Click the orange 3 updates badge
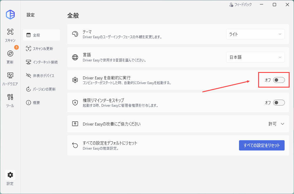 [16, 47]
